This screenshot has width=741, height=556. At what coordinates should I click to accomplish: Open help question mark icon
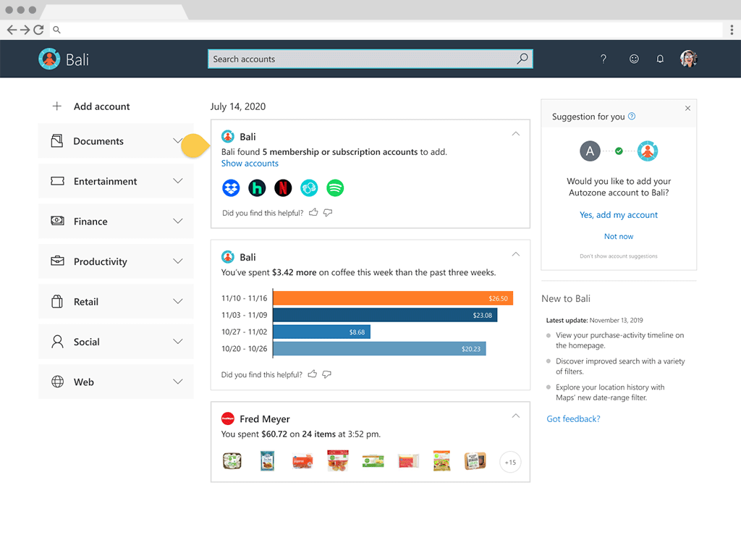point(604,59)
